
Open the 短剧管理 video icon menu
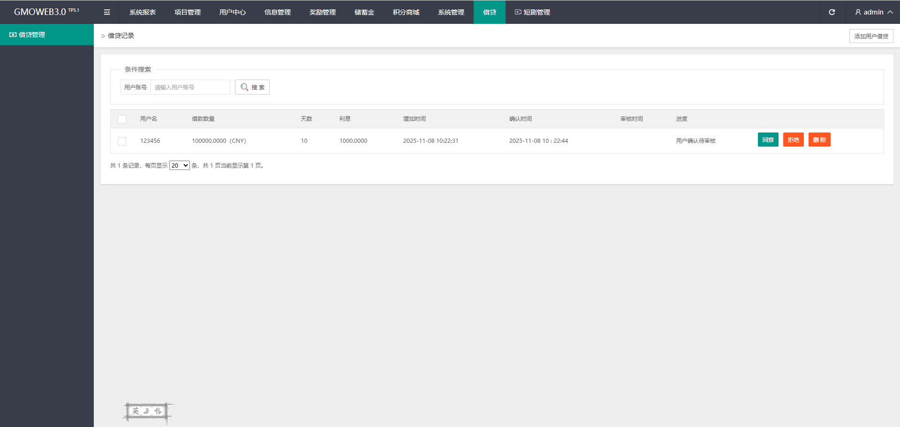518,12
